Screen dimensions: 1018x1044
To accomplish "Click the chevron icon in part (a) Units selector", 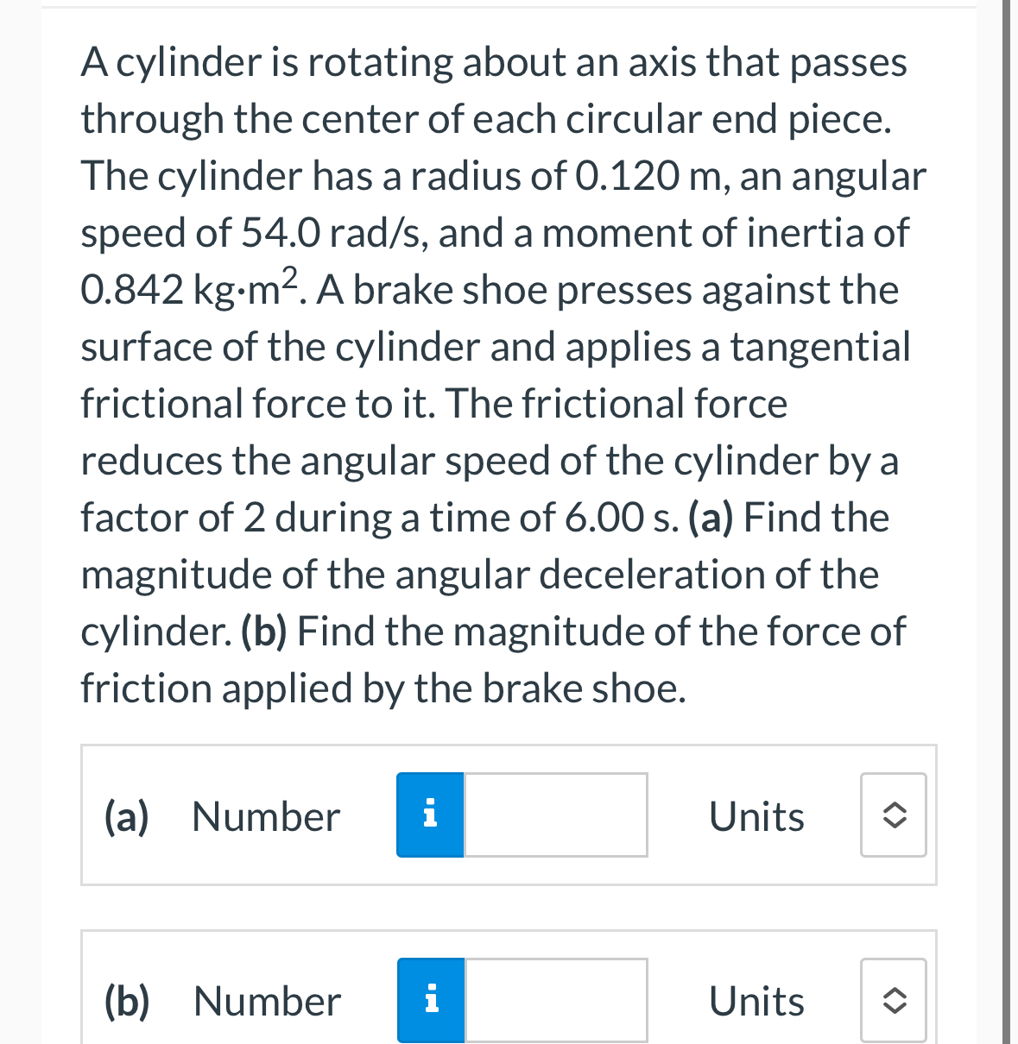I will pyautogui.click(x=893, y=814).
